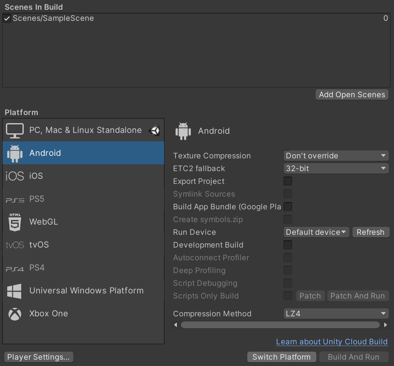Uncheck Scenes/SampleScene in build list

click(7, 18)
